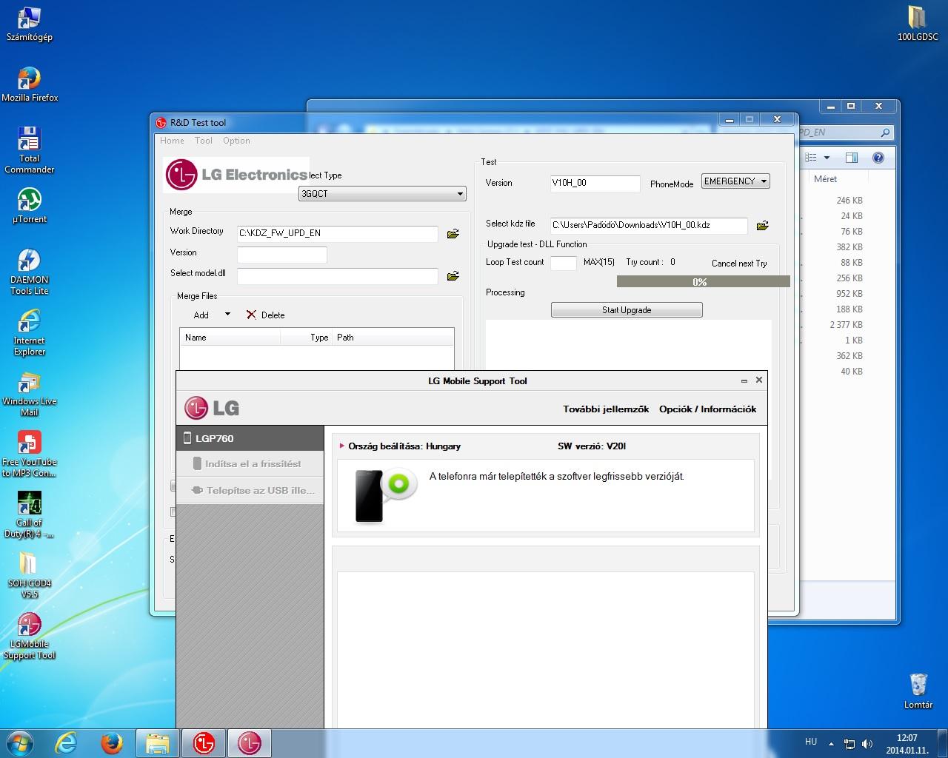Screen dimensions: 948x758
Task: Open the µTorrent desktop shortcut
Action: [30, 205]
